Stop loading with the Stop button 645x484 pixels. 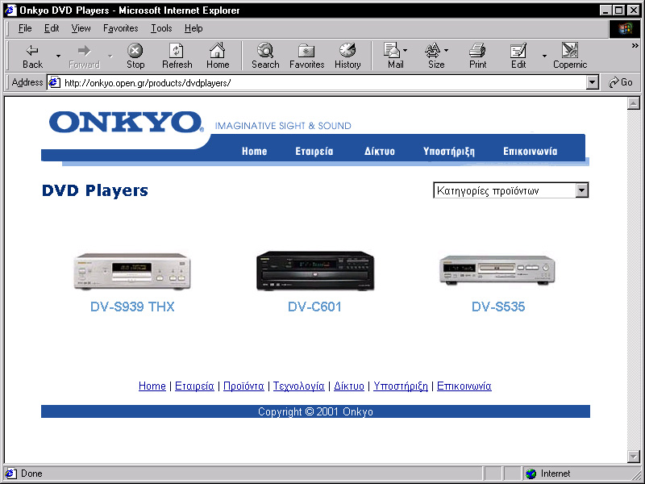(x=135, y=56)
